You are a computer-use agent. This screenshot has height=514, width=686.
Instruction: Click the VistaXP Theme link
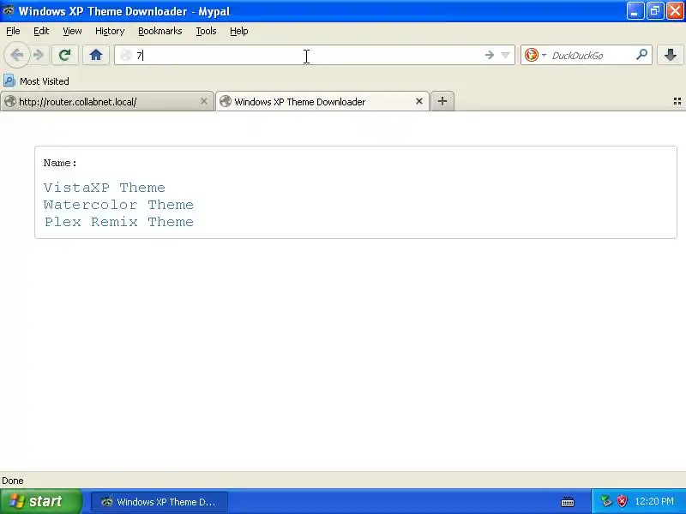coord(105,188)
